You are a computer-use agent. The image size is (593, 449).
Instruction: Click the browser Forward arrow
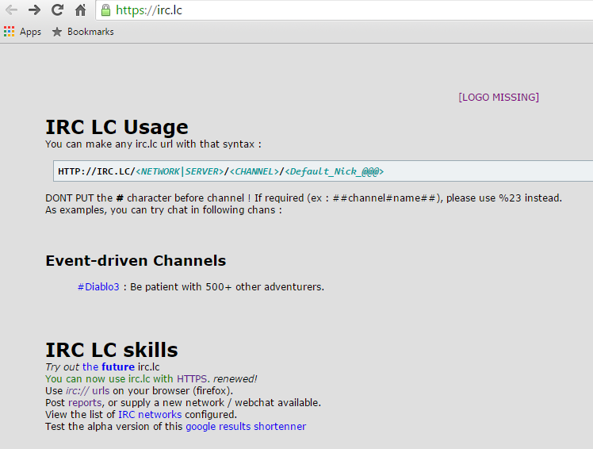point(34,10)
